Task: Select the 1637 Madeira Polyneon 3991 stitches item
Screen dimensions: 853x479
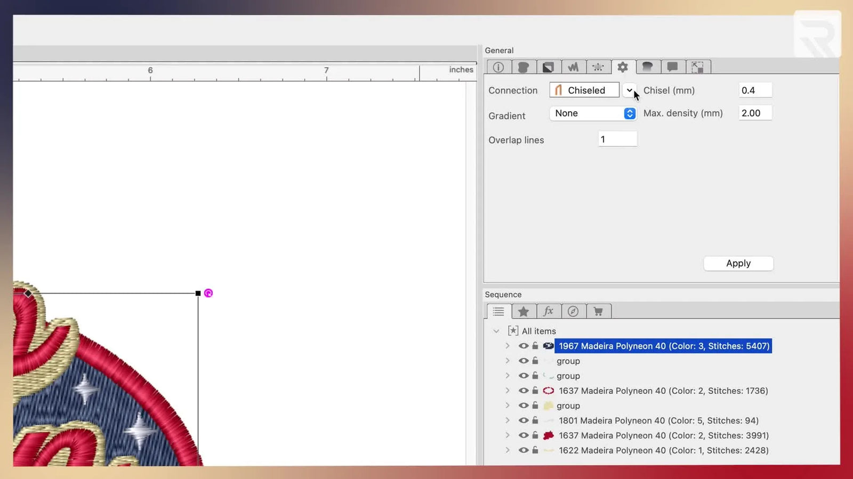Action: (663, 435)
